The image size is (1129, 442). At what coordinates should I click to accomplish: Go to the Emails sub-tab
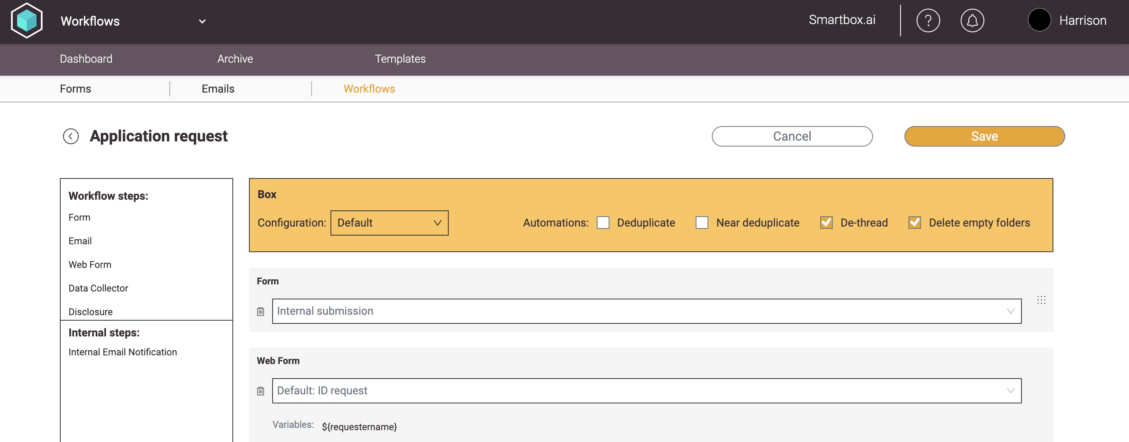click(218, 89)
